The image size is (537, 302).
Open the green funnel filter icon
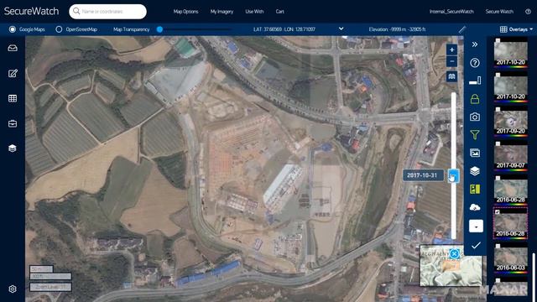point(475,135)
